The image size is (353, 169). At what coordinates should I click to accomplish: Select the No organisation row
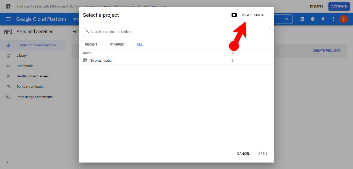pos(174,61)
